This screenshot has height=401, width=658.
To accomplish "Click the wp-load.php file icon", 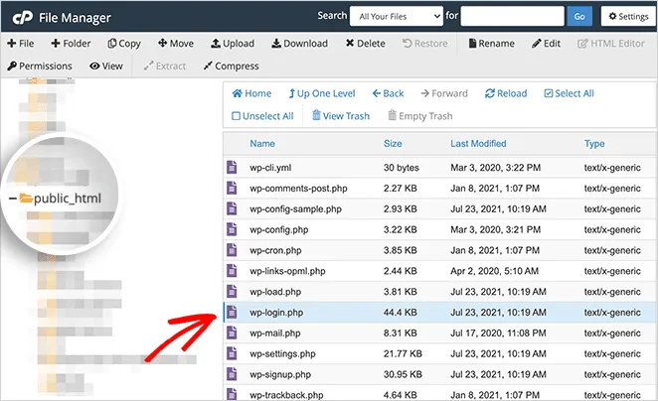I will (232, 292).
